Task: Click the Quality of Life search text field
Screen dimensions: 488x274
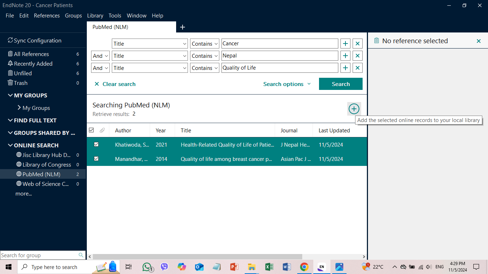Action: [280, 68]
